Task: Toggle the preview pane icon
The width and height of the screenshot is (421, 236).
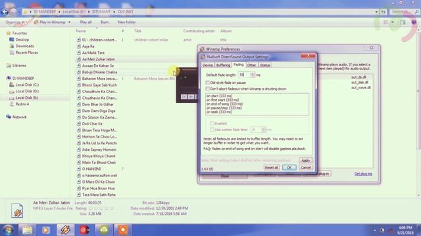Action: point(403,22)
